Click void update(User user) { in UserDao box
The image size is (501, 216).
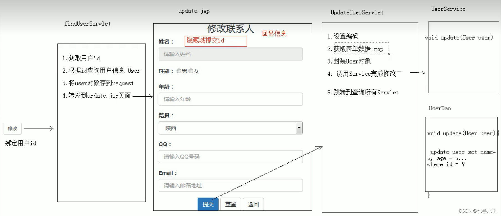tap(463, 133)
